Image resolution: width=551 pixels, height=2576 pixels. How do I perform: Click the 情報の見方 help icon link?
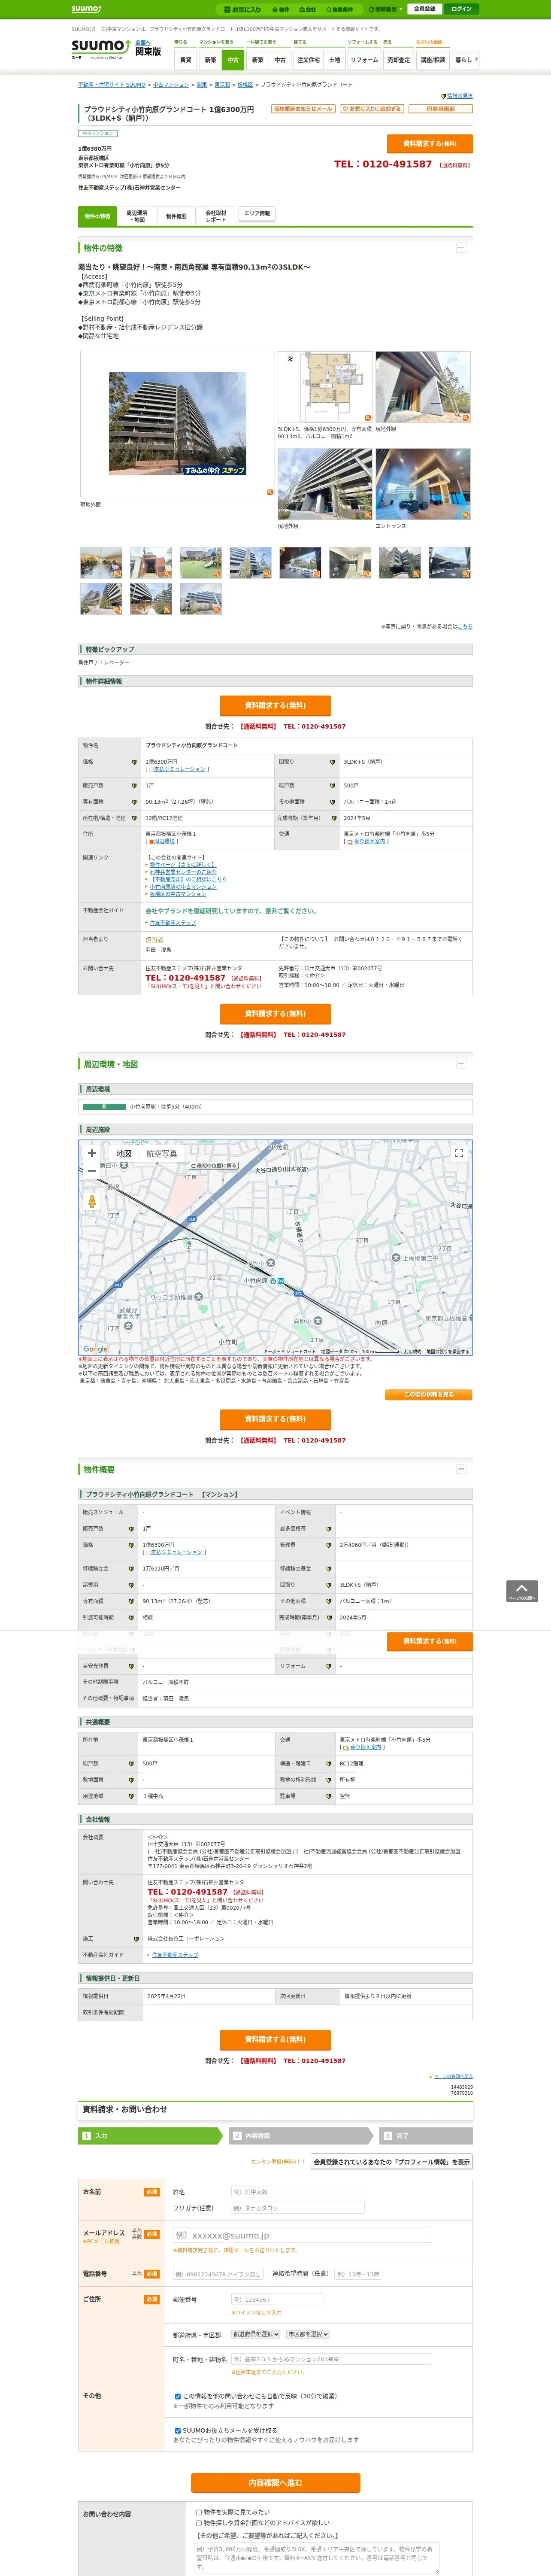pos(458,96)
